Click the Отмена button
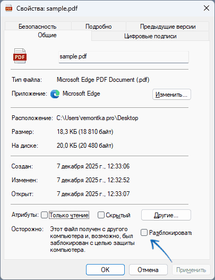Screen dimensions: 215x280 pos(148,270)
